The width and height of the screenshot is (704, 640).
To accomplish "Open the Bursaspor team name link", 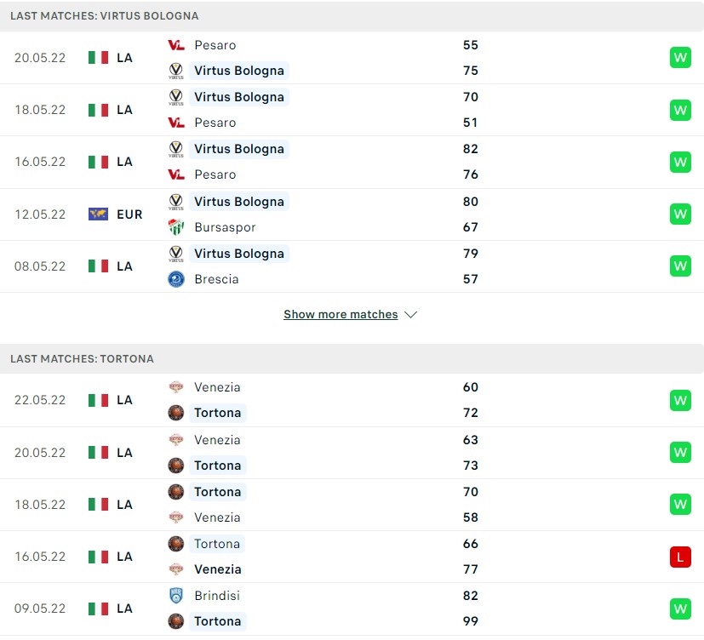I will click(225, 227).
